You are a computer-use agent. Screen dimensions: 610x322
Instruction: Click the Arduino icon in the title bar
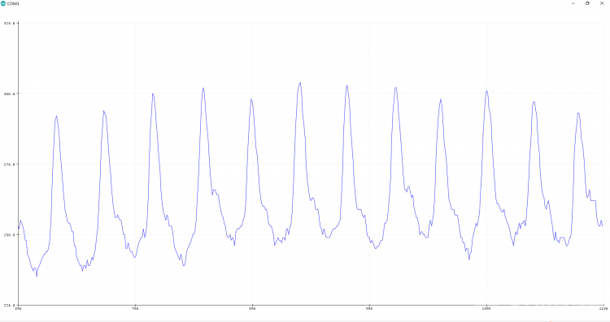[x=3, y=3]
